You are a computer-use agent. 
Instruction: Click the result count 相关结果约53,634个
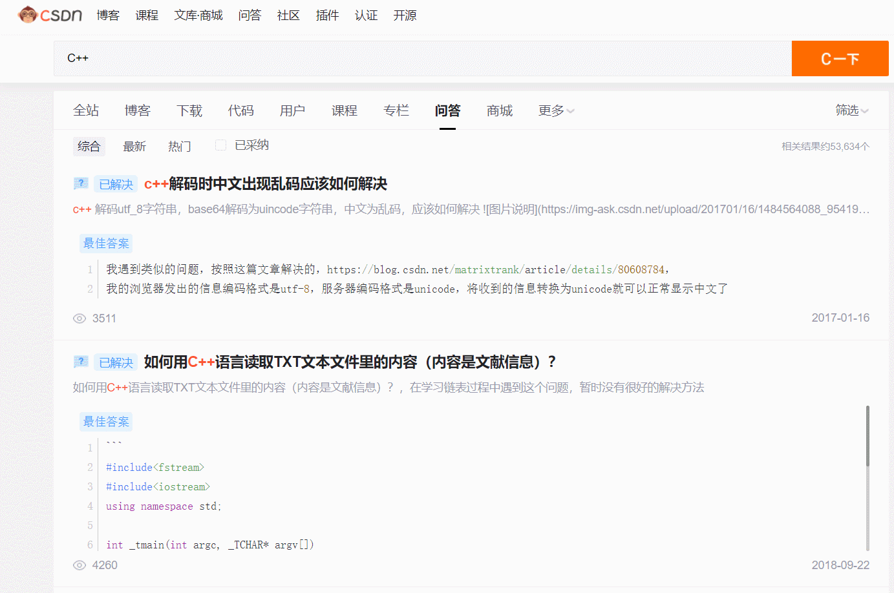pos(825,147)
